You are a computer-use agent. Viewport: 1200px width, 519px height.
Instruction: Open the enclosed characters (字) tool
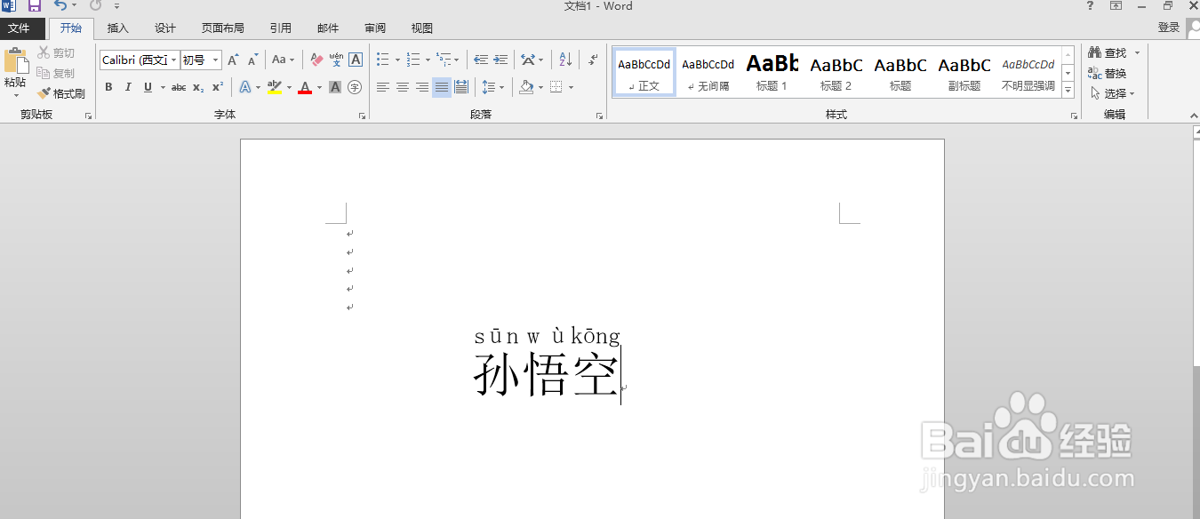click(x=355, y=87)
